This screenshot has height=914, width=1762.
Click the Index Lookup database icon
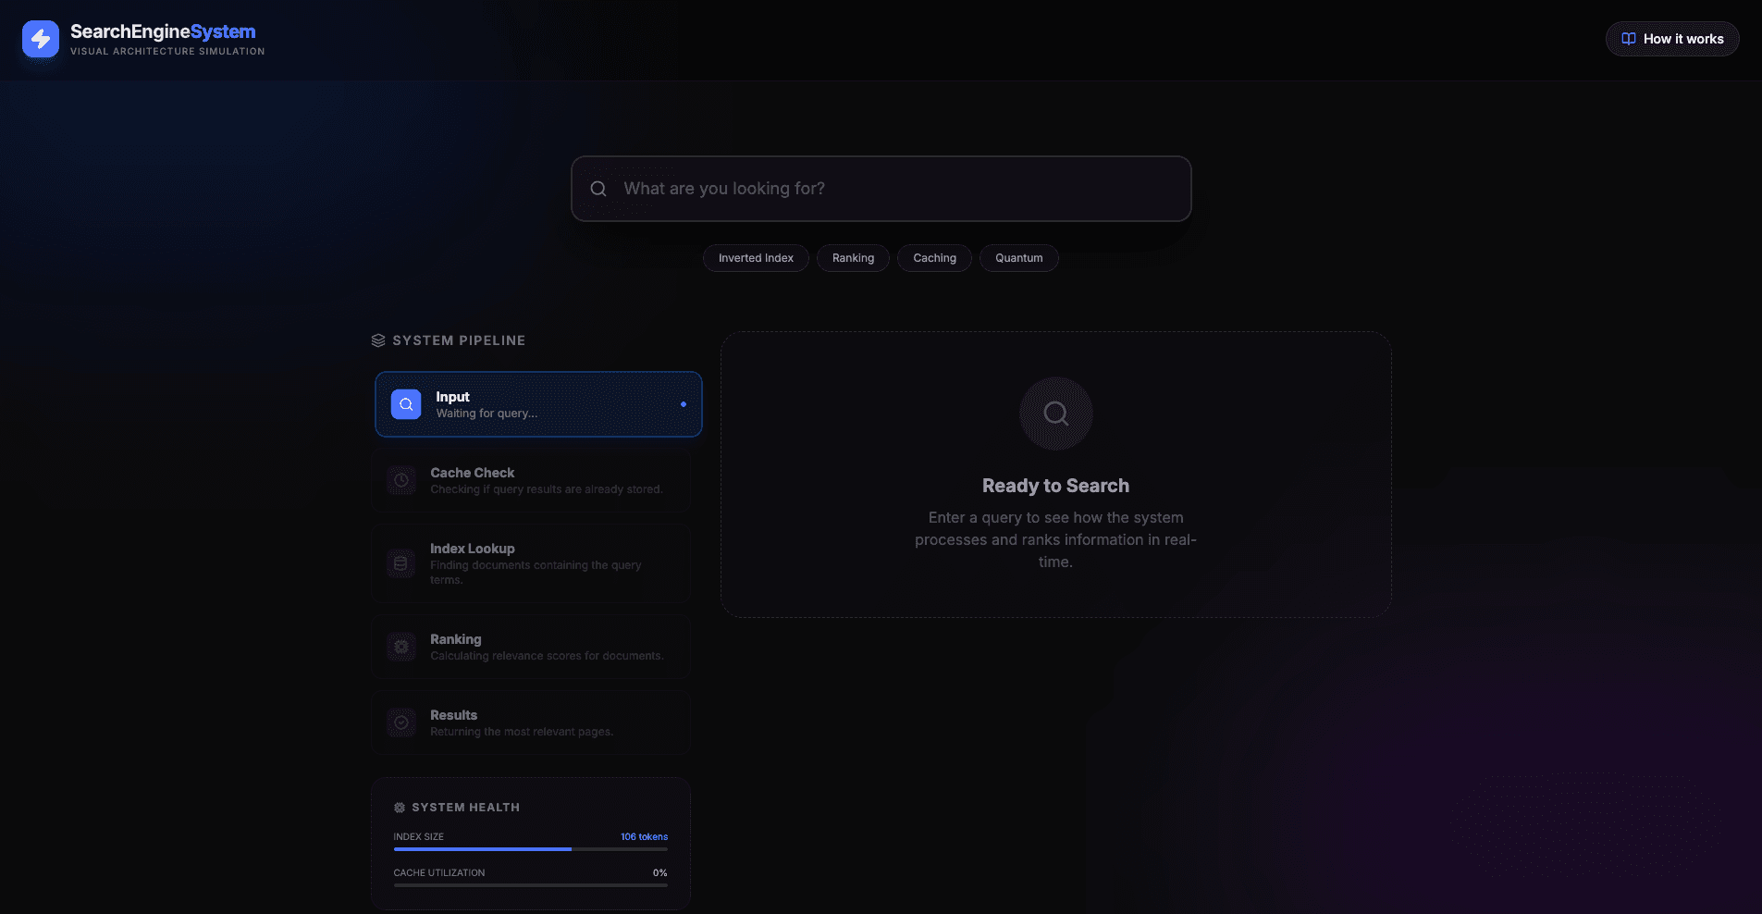401,563
